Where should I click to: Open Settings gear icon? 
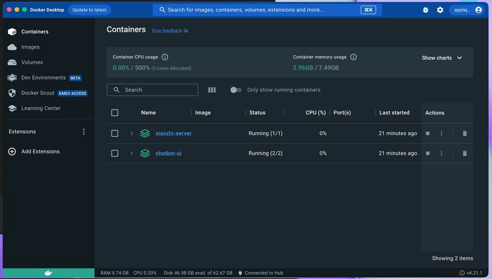pos(440,10)
